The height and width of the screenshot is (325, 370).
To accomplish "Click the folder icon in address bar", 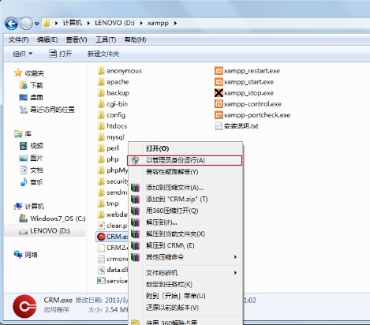I will click(x=47, y=23).
